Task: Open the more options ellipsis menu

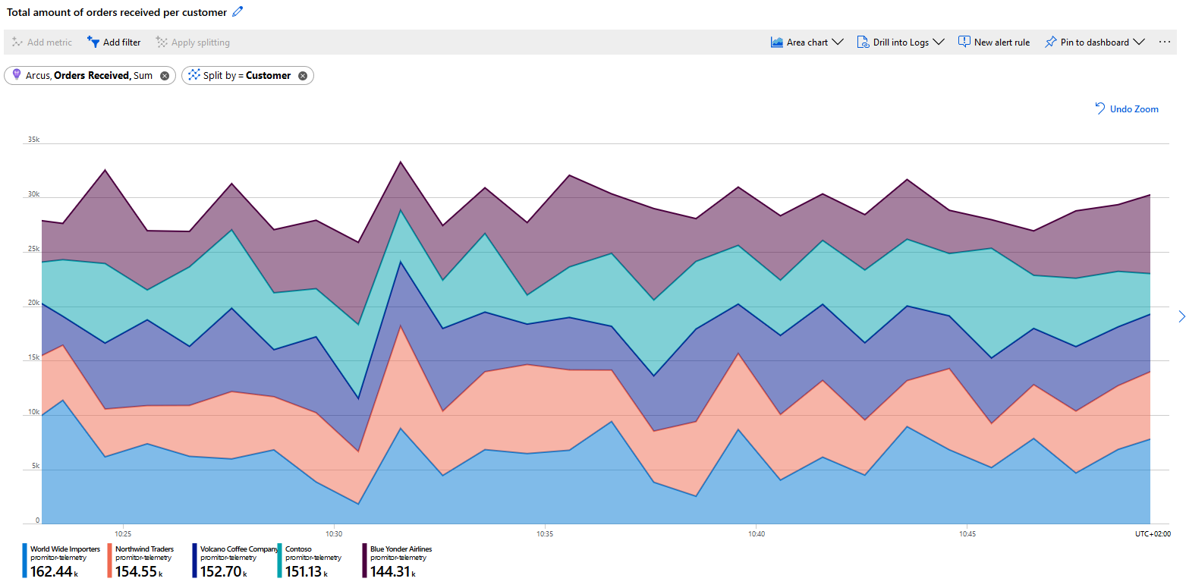Action: [x=1165, y=42]
